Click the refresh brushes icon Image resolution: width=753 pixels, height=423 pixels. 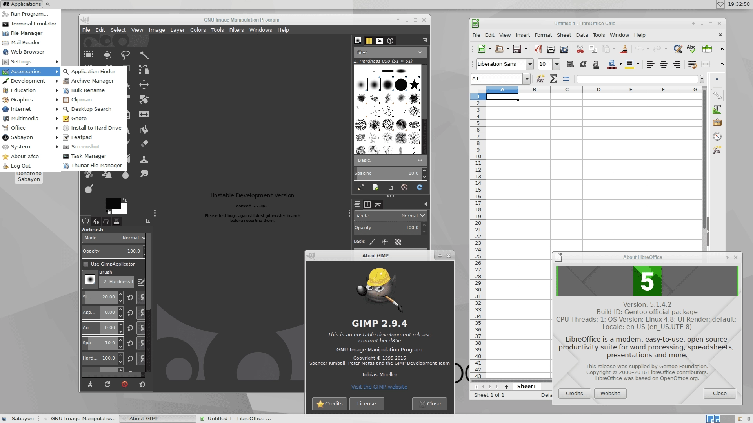pyautogui.click(x=420, y=187)
